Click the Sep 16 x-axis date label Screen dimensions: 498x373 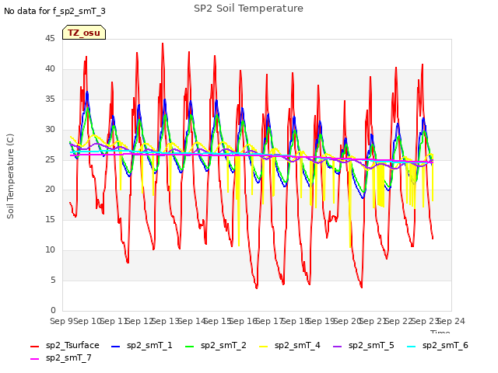[244, 321]
